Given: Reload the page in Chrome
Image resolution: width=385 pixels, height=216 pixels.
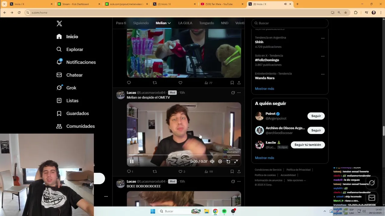Looking at the screenshot, I should (19, 13).
